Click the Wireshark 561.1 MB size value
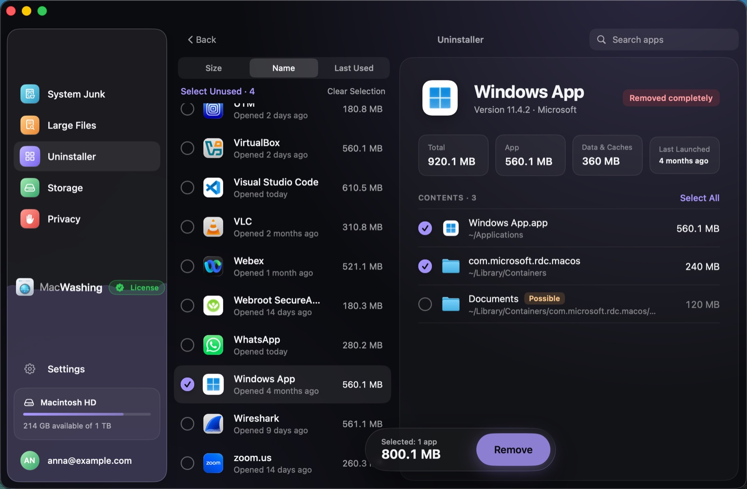The width and height of the screenshot is (747, 489). coord(362,424)
